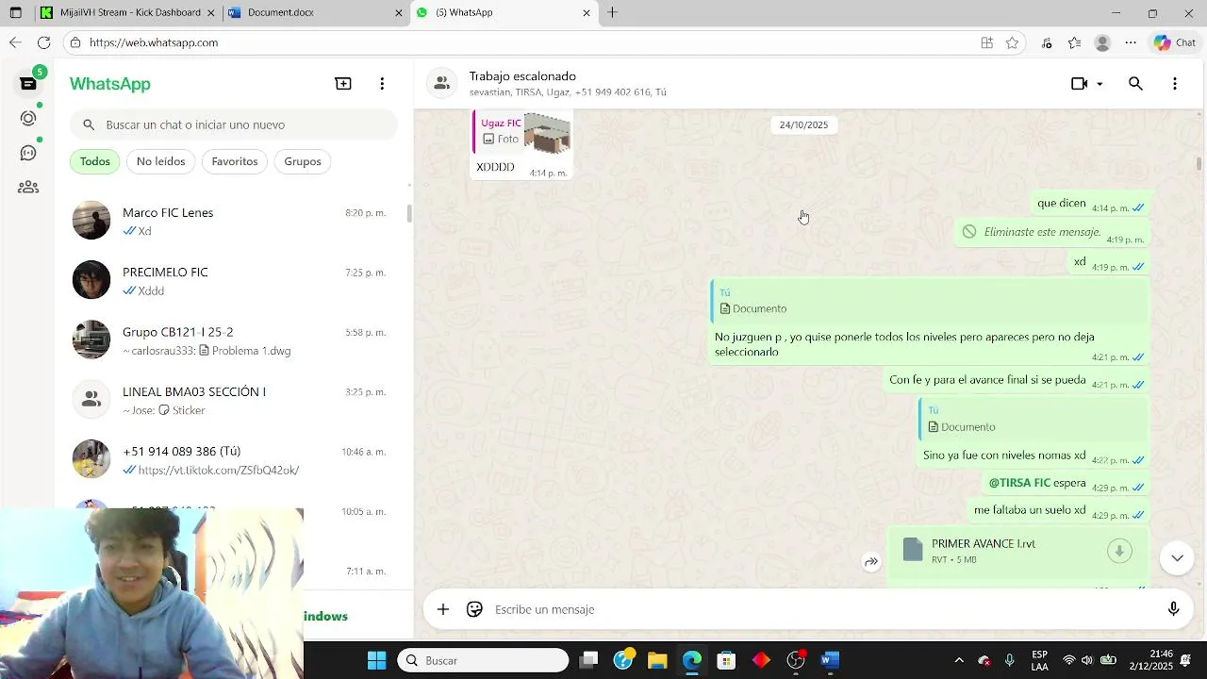Show hidden system tray icons
Viewport: 1207px width, 679px height.
pos(959,660)
